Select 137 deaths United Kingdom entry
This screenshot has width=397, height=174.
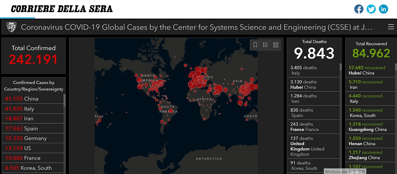coord(313,146)
